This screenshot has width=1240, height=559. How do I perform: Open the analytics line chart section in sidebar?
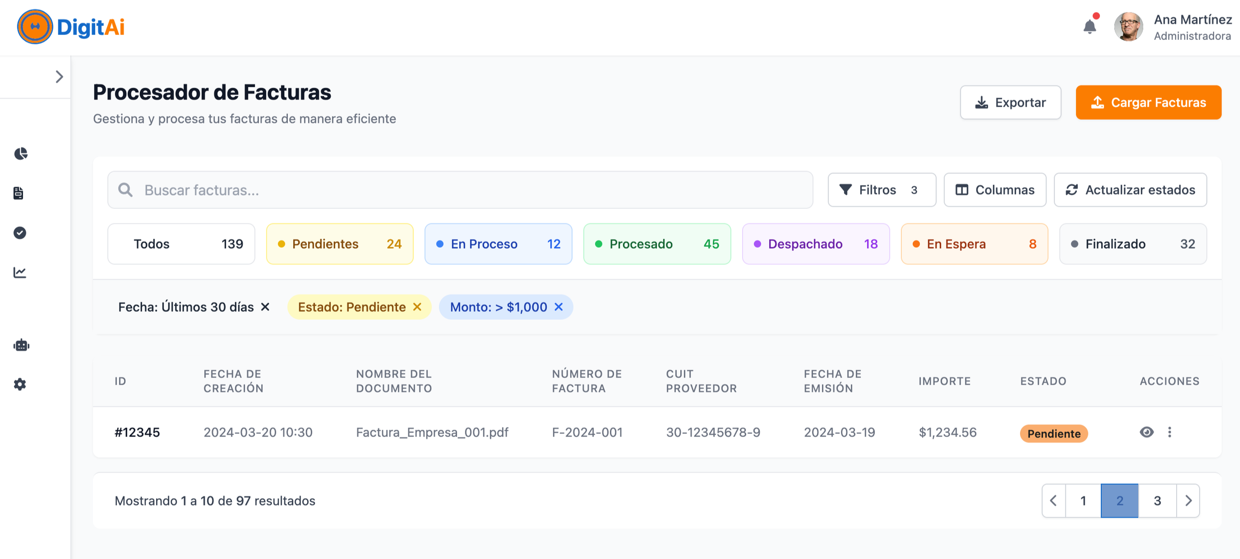pos(20,272)
